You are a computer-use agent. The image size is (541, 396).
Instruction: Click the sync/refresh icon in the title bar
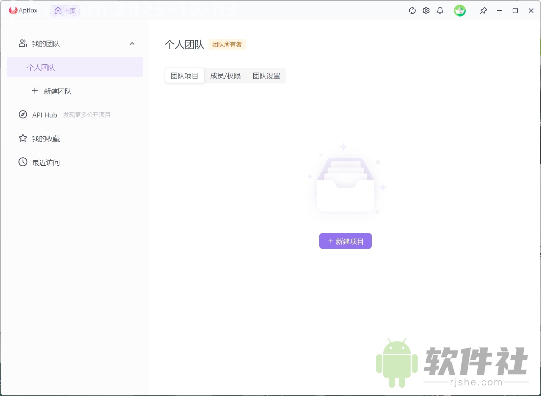tap(412, 11)
